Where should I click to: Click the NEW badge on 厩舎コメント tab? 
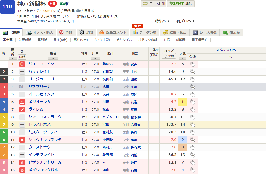[137, 26]
